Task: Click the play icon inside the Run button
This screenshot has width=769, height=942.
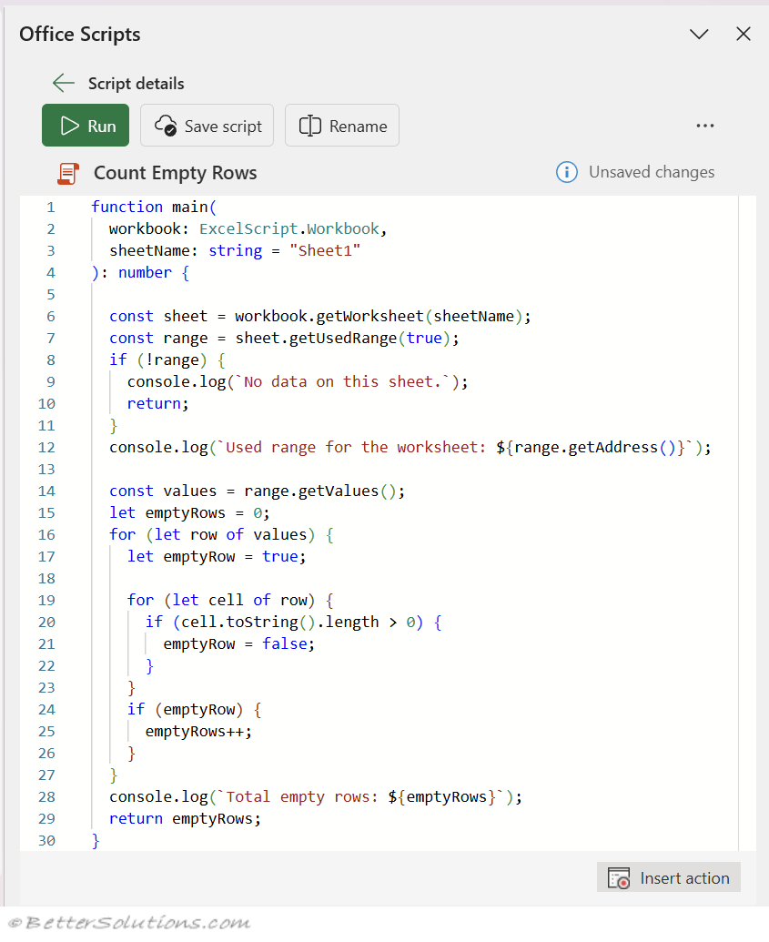Action: [x=69, y=126]
